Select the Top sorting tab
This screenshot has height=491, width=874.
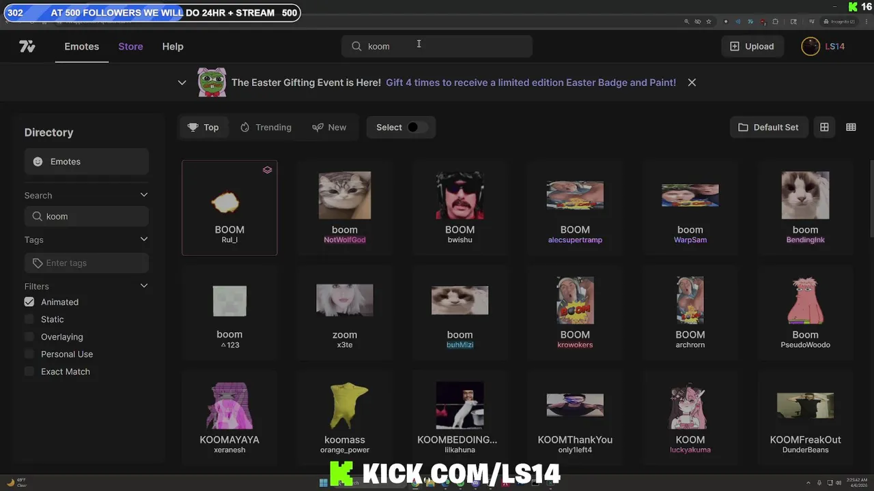(x=203, y=128)
